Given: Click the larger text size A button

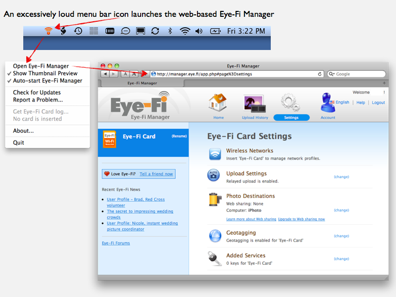Looking at the screenshot, I should tap(134, 74).
